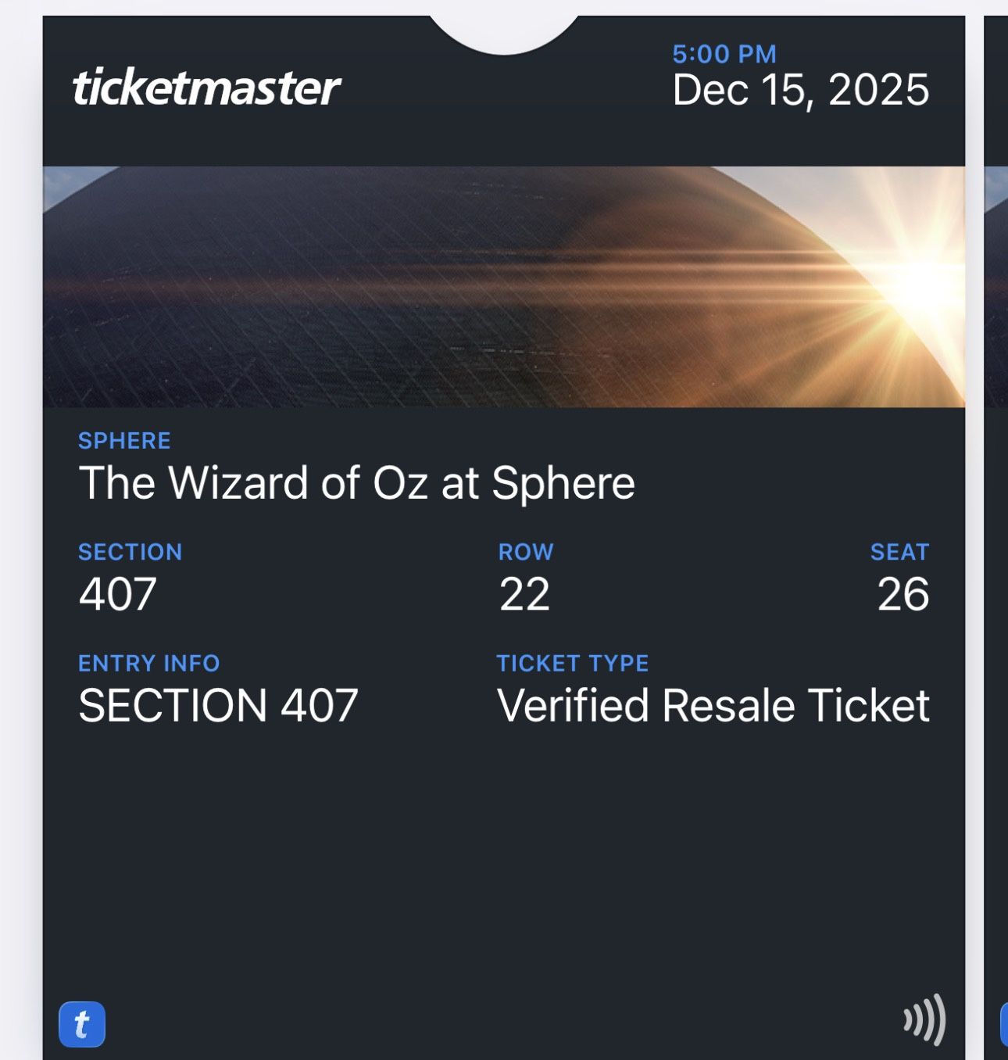Click the semicircular notch at the pass top
The image size is (1008, 1060).
pos(505,33)
